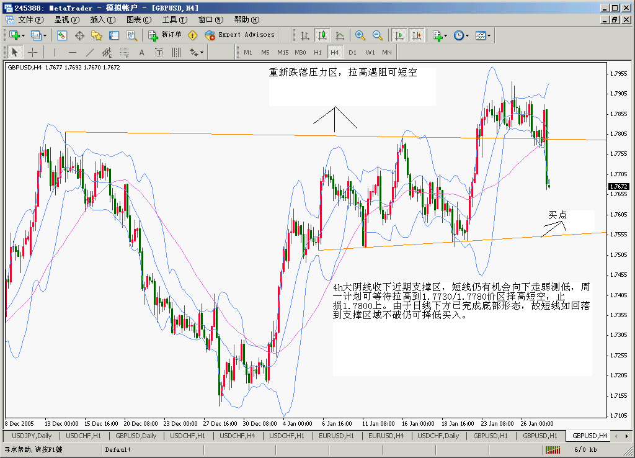
Task: Select the trendline drawing tool
Action: coord(90,52)
